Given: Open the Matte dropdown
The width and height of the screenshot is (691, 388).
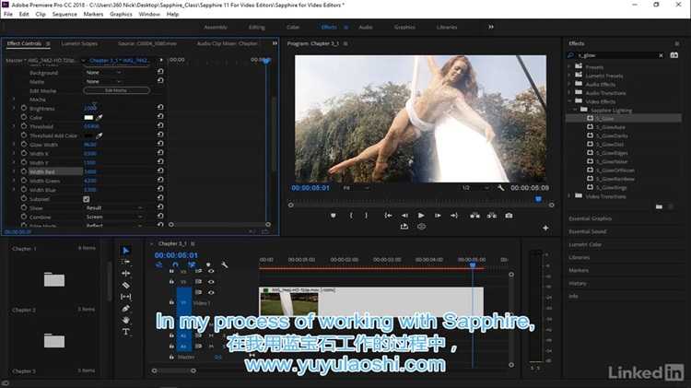Looking at the screenshot, I should pos(103,82).
